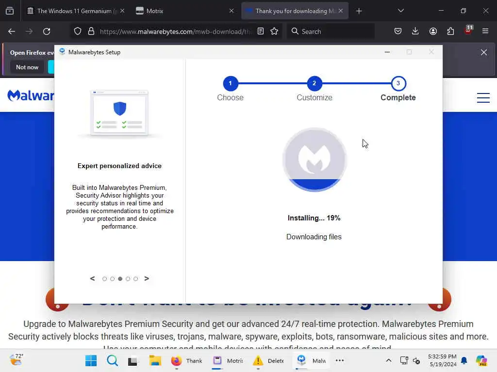The width and height of the screenshot is (497, 372).
Task: Show previous slide with left arrow
Action: 92,279
